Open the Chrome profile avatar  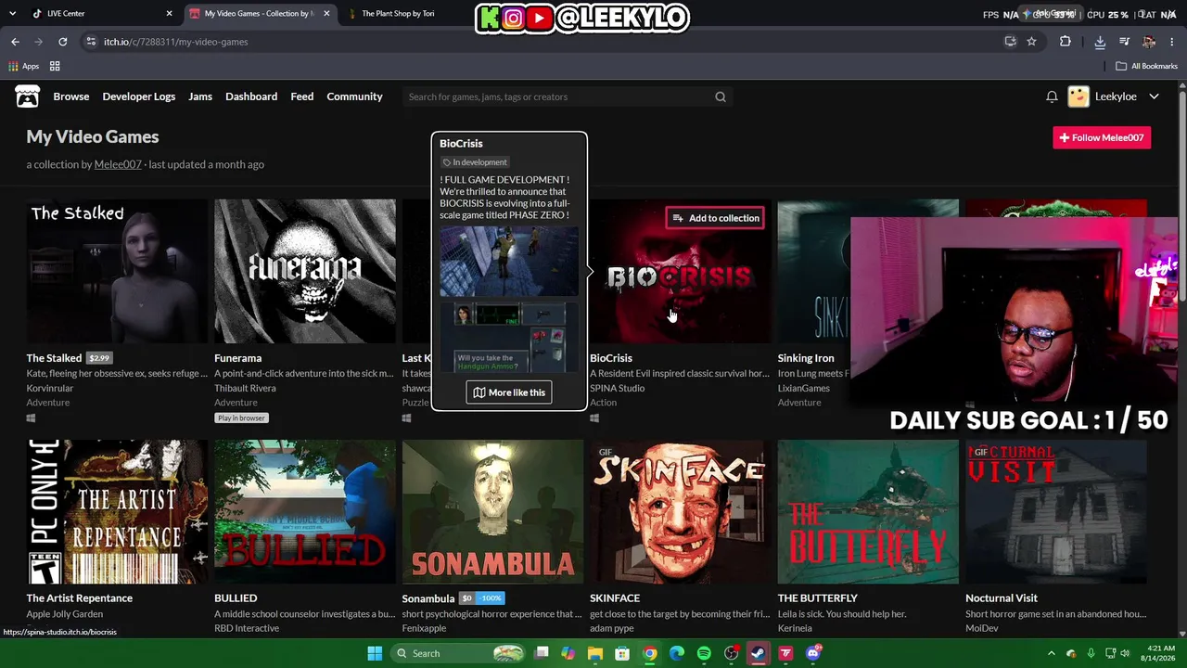(1149, 42)
